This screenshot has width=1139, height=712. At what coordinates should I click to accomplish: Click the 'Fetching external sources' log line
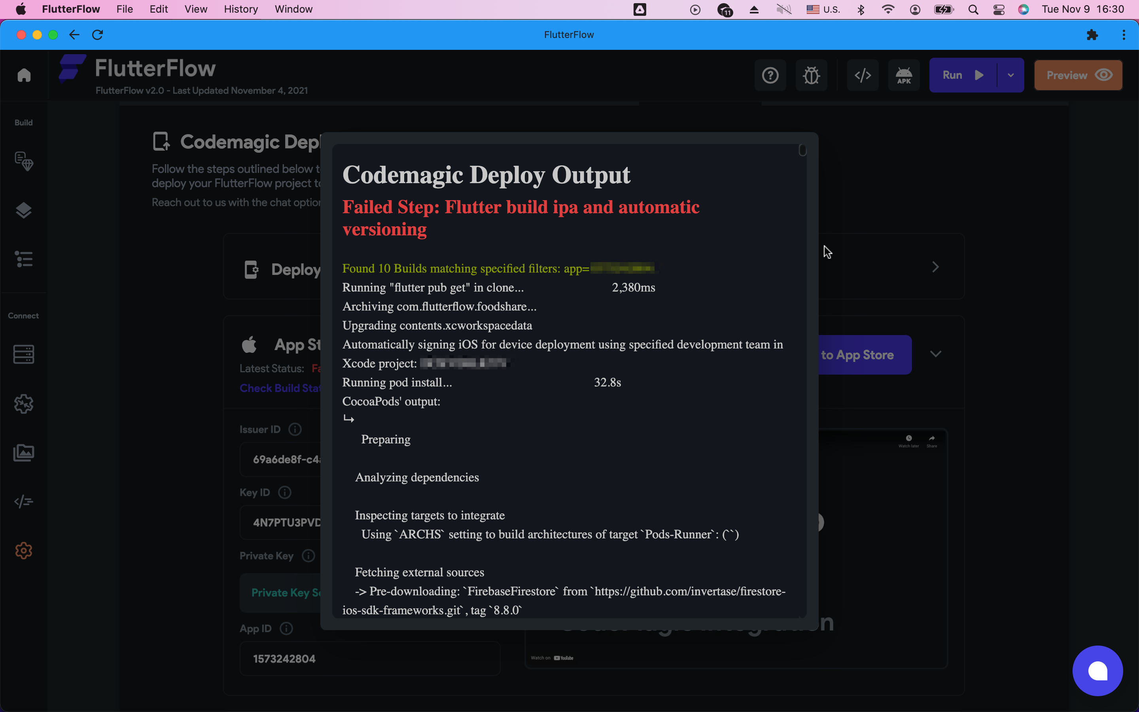(x=419, y=572)
